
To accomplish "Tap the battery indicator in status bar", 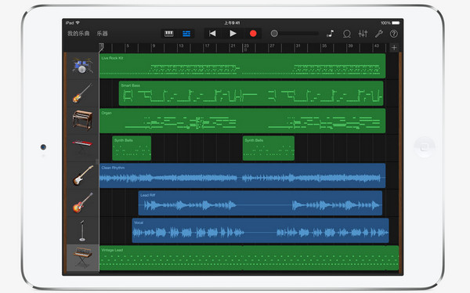I will pos(396,23).
